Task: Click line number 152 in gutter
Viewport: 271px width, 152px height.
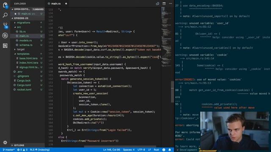Action: coord(50,79)
